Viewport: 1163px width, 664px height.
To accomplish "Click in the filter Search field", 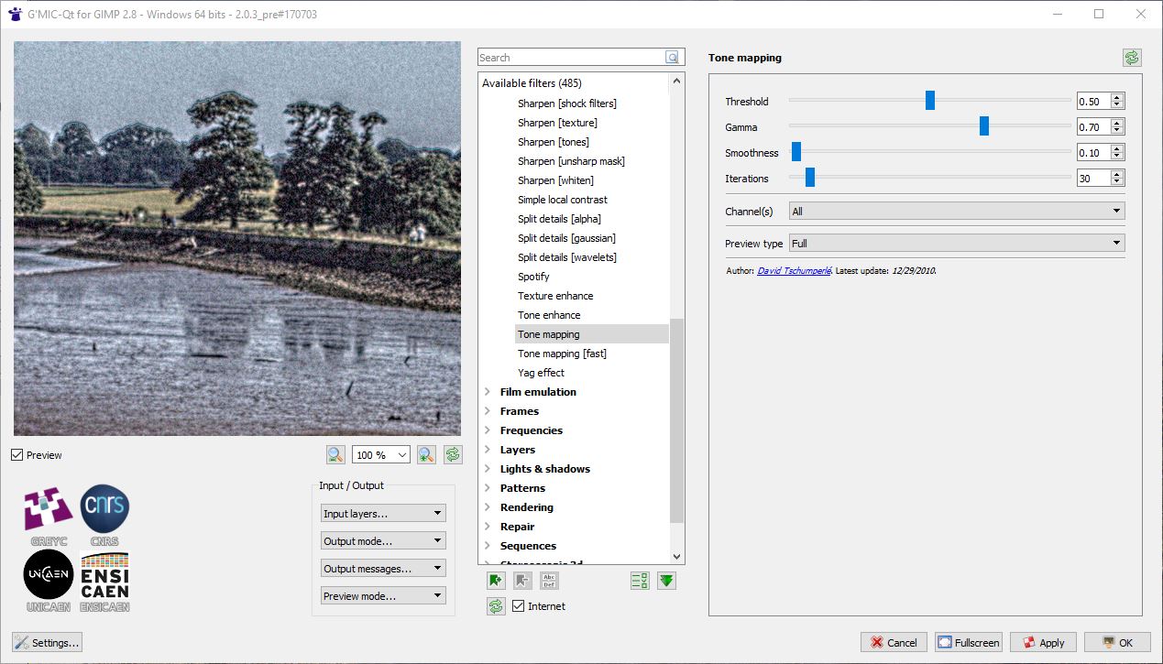I will tap(572, 58).
